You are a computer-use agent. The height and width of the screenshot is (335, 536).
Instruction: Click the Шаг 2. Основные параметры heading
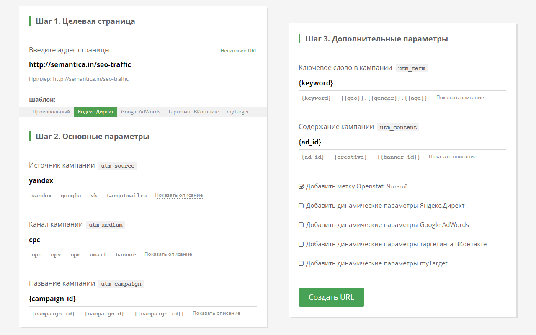[93, 137]
